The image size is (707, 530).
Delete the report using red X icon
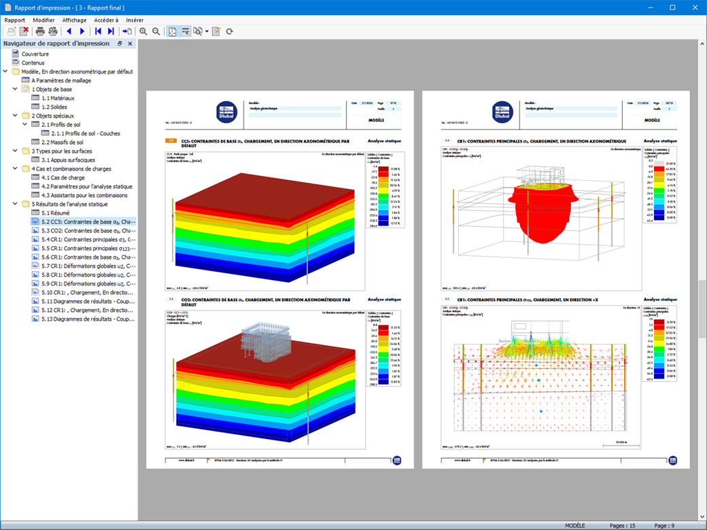point(24,31)
